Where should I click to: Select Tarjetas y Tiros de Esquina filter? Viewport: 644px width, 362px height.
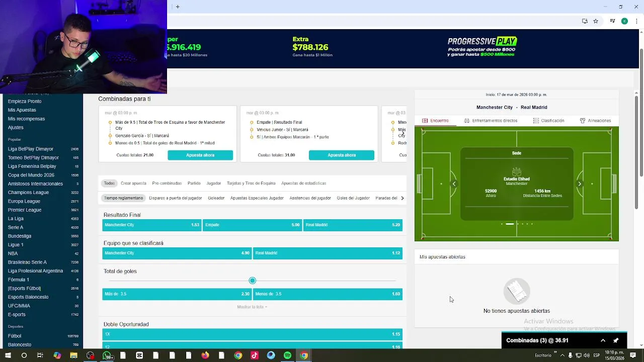coord(251,184)
